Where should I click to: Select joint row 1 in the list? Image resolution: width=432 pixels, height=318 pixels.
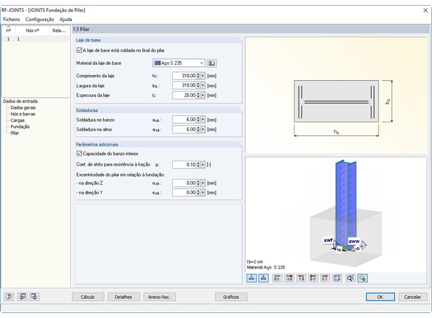click(x=35, y=39)
